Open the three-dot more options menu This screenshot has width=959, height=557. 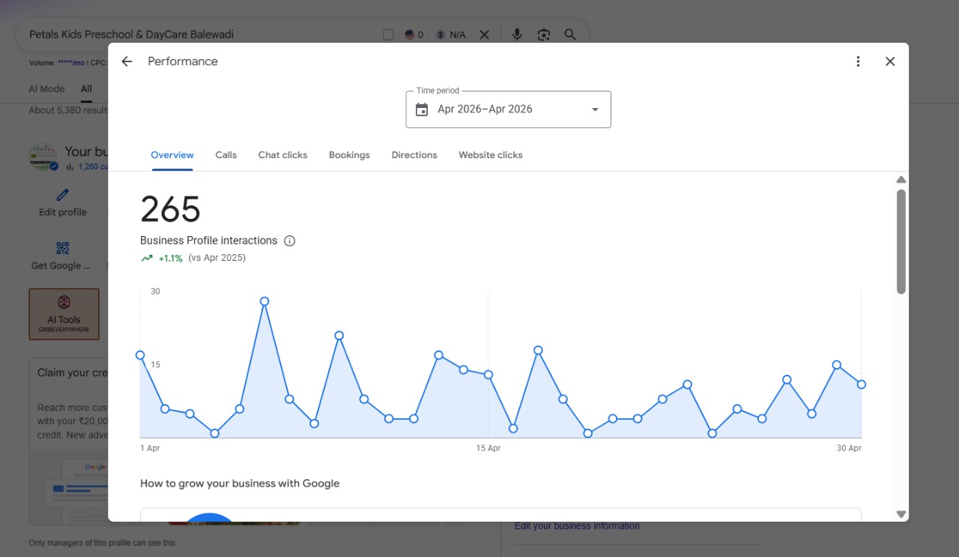(x=858, y=61)
